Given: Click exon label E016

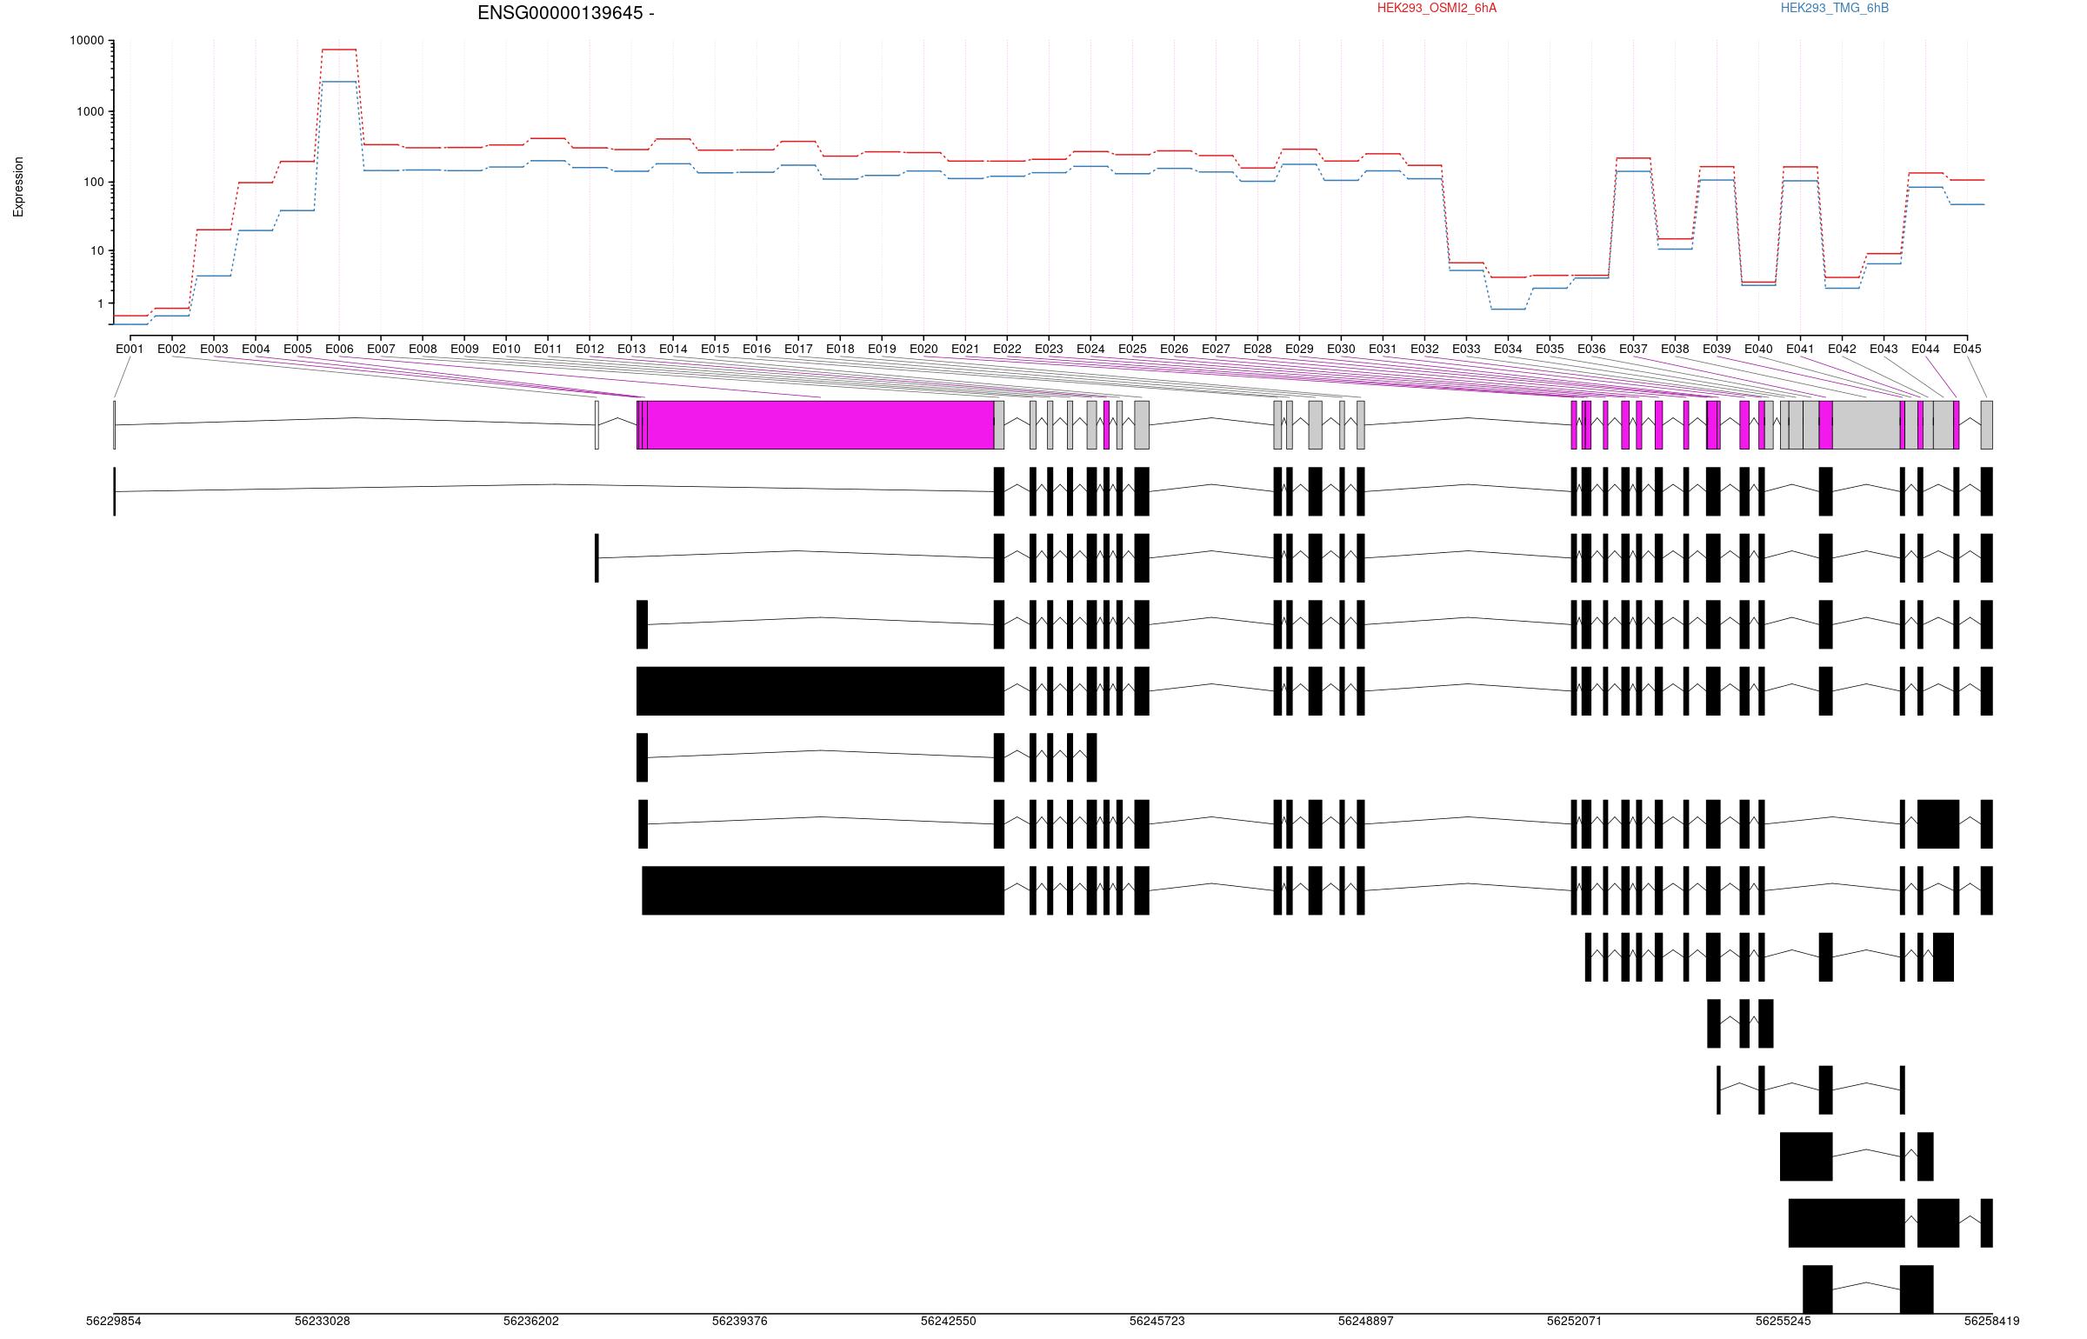Looking at the screenshot, I should (757, 350).
